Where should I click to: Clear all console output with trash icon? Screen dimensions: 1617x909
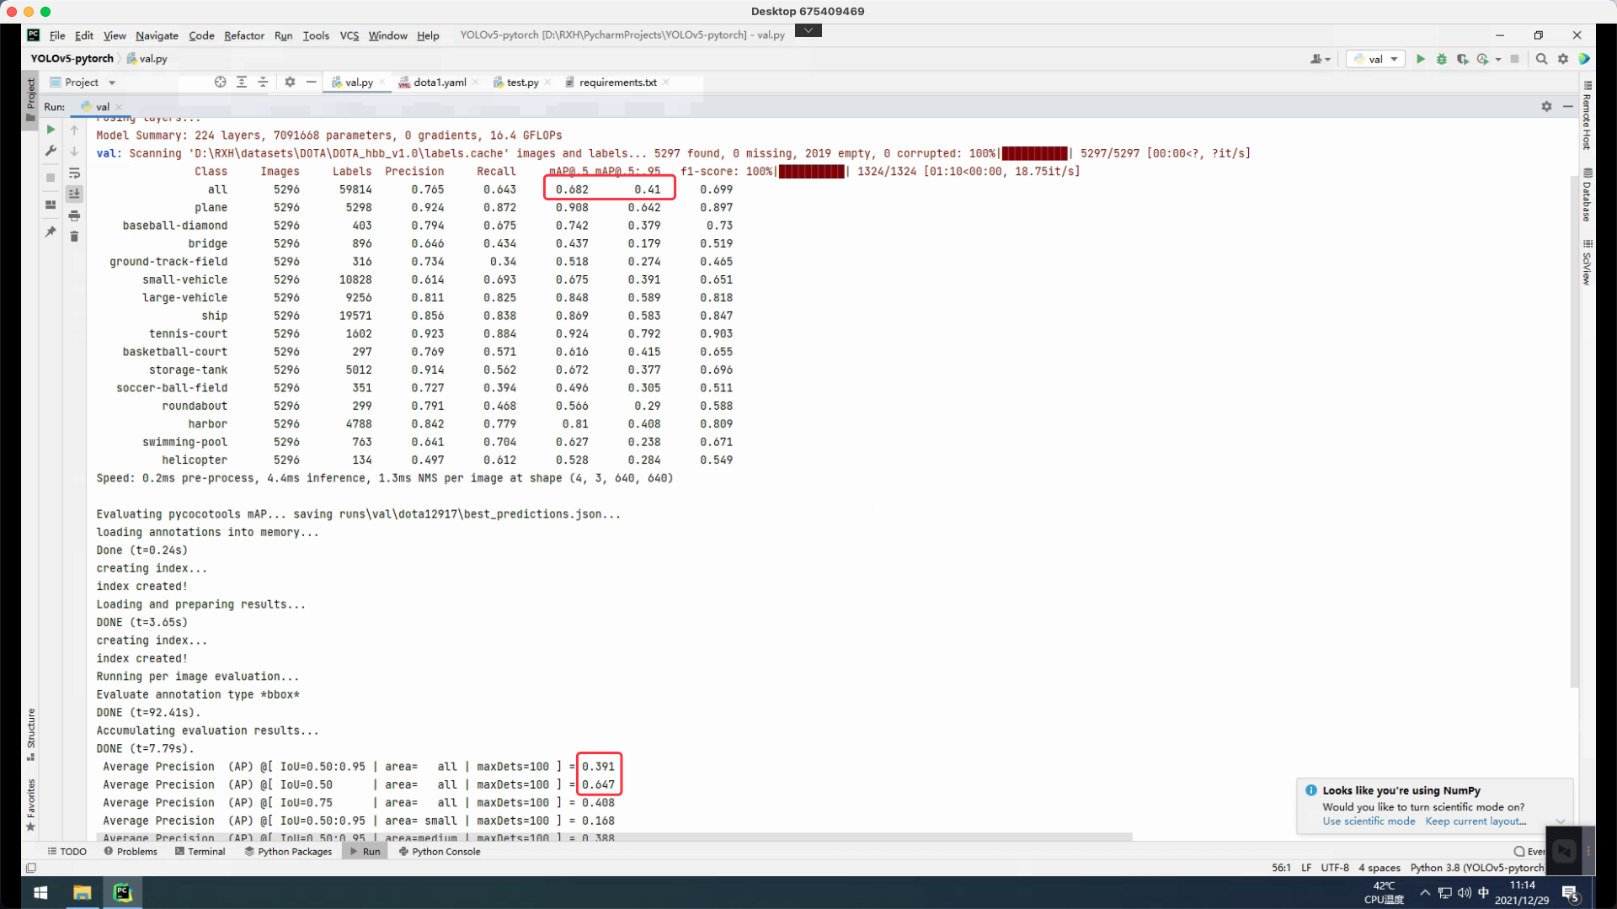click(x=74, y=237)
